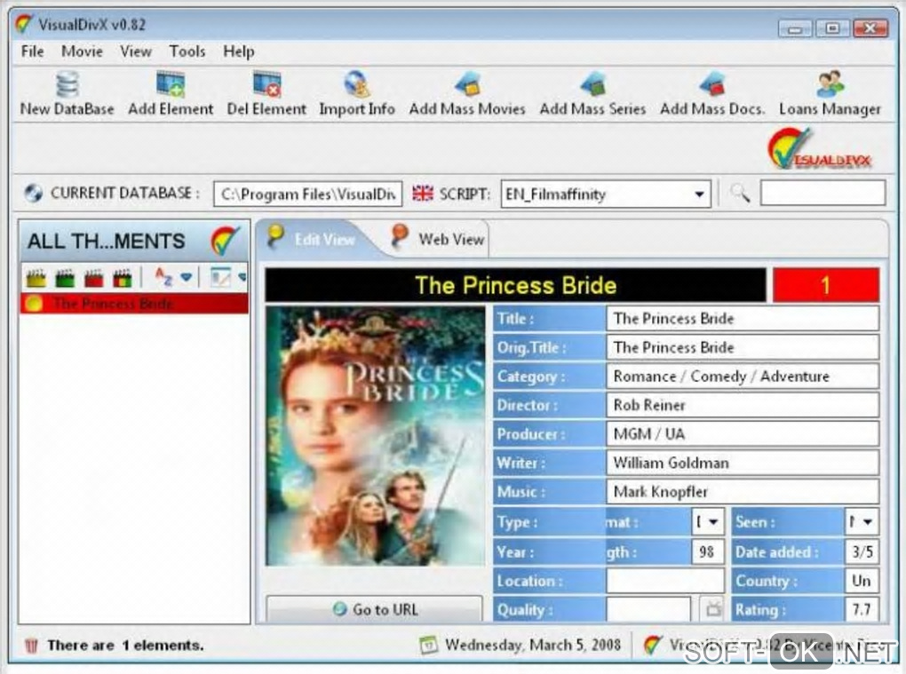906x674 pixels.
Task: Click the current database path field
Action: 308,194
